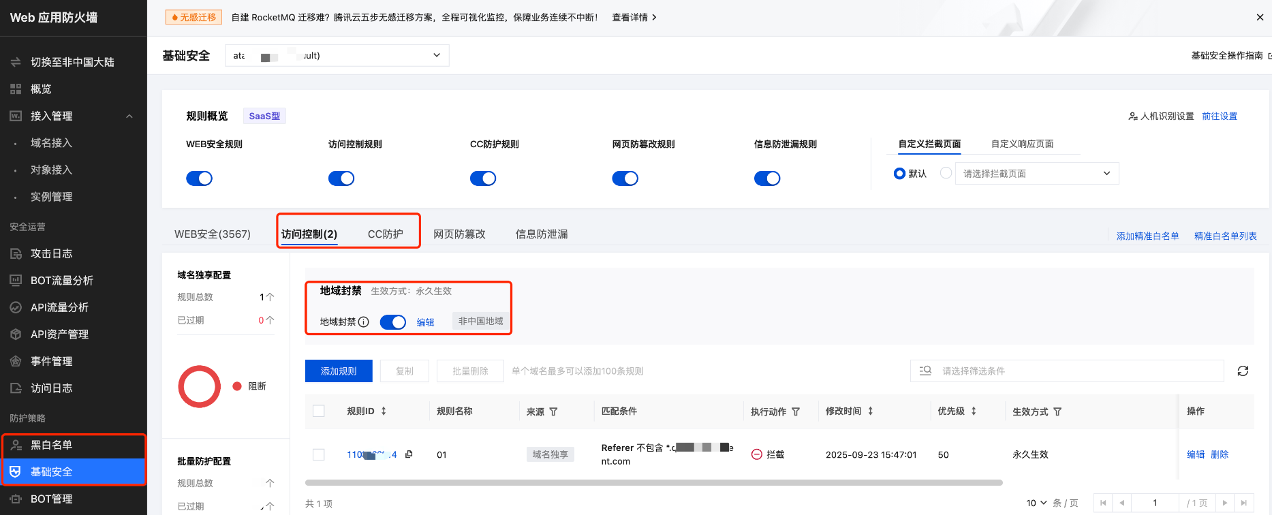Click the API资产管理 cube icon
The height and width of the screenshot is (515, 1272).
(x=16, y=334)
